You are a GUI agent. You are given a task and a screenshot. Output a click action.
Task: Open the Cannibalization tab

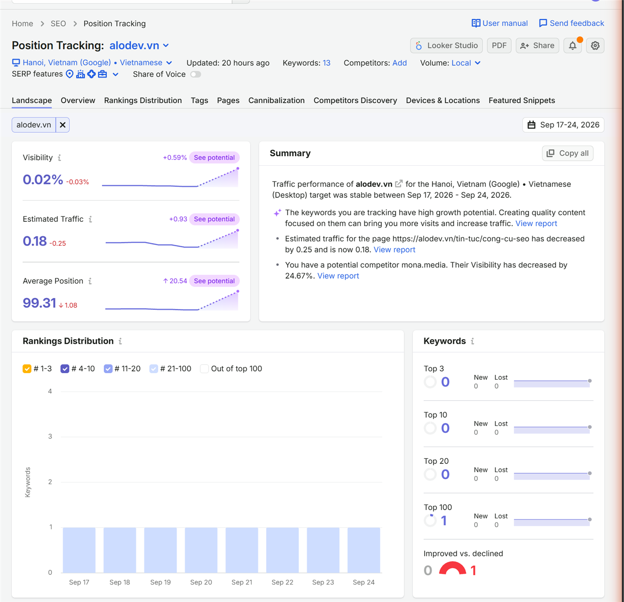(x=276, y=101)
